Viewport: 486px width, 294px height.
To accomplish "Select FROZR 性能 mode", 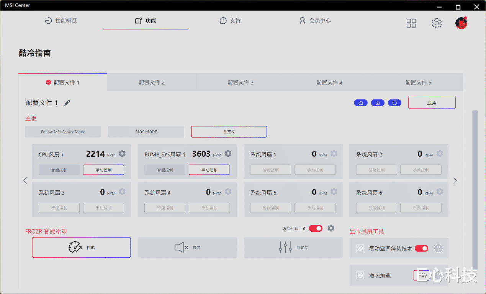I will click(x=81, y=247).
